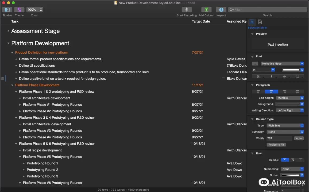Set paragraph alignment to left
The height and width of the screenshot is (192, 309).
click(x=258, y=91)
